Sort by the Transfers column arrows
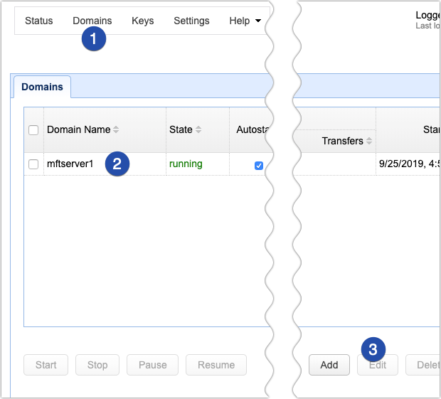 point(370,141)
